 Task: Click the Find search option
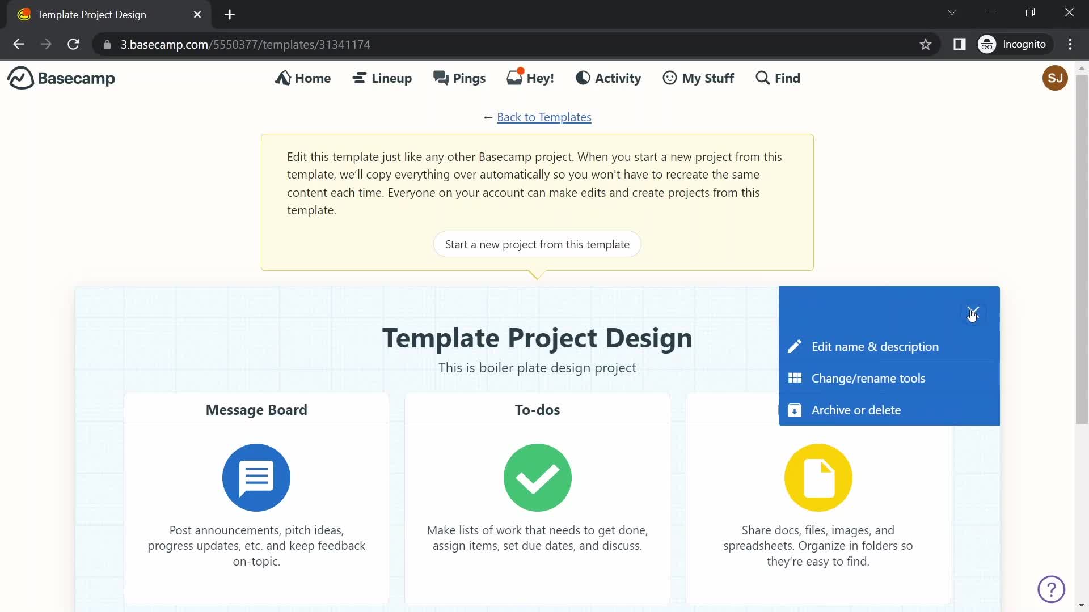[778, 78]
